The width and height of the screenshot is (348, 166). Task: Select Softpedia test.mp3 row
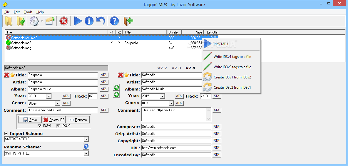point(112,38)
